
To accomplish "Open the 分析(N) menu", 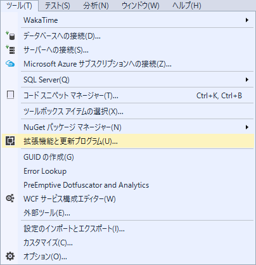I will click(x=96, y=6).
